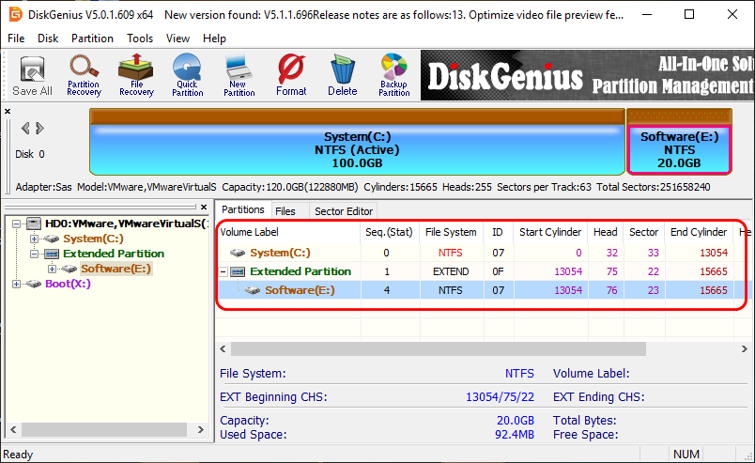Click the partition table horizontal scrollbar thumb
Image resolution: width=755 pixels, height=463 pixels.
coord(439,348)
